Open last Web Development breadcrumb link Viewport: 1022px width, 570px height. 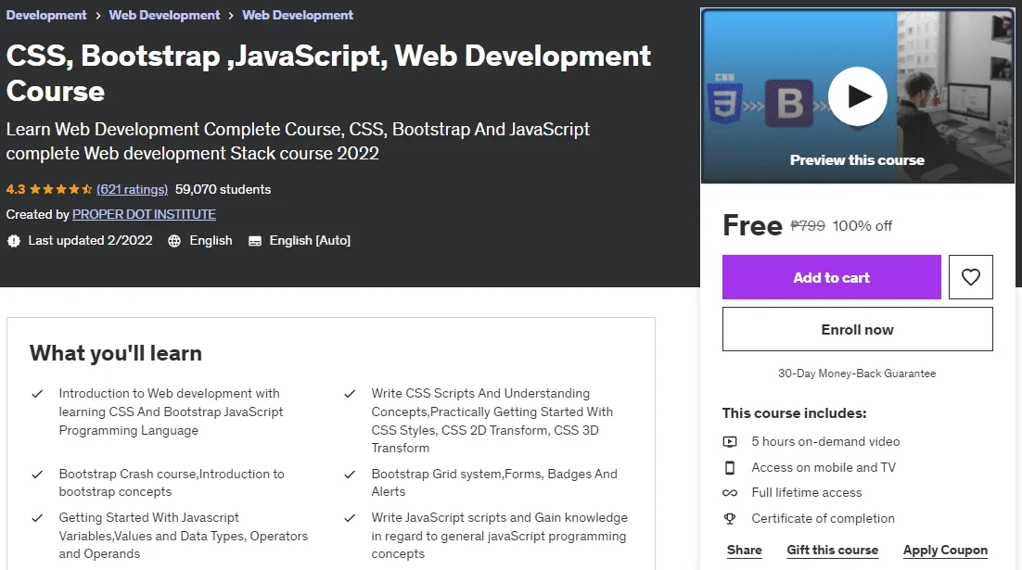(298, 15)
